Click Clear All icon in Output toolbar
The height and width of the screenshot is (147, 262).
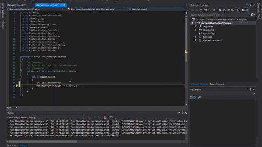click(105, 118)
